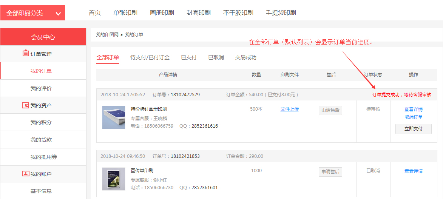
Task: Switch to the 待支付/已付订金 tab
Action: tap(150, 57)
